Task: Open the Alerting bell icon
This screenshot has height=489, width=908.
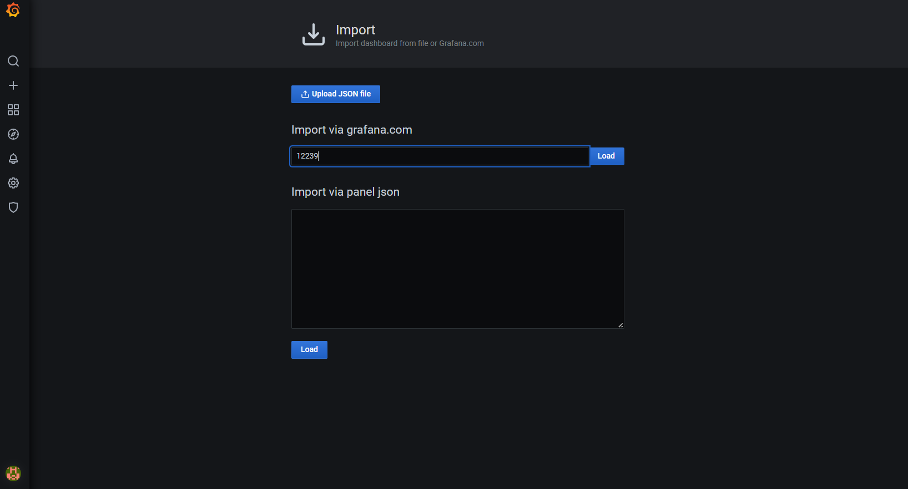Action: (x=13, y=159)
